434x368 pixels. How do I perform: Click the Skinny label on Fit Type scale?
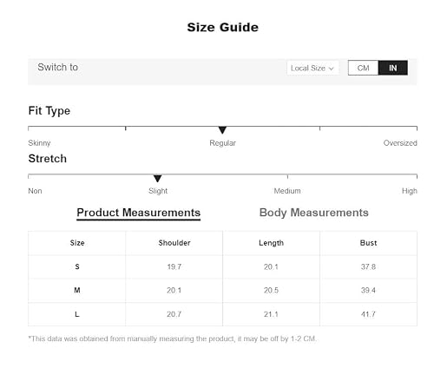click(x=39, y=143)
